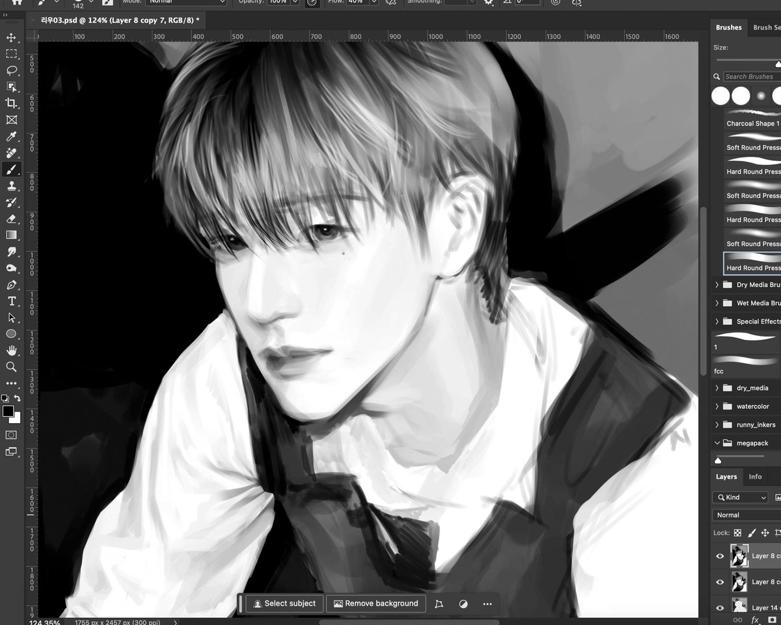
Task: Set the background color swatch
Action: 16,419
